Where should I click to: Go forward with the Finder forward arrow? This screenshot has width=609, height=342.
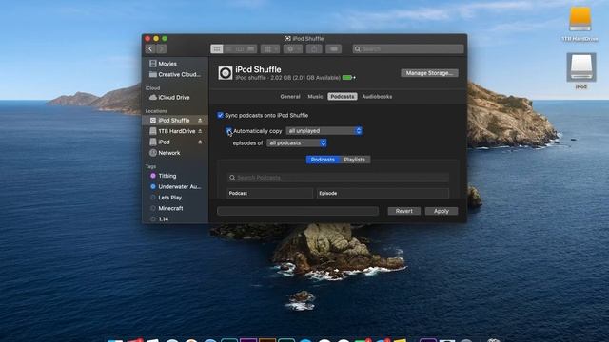point(161,48)
